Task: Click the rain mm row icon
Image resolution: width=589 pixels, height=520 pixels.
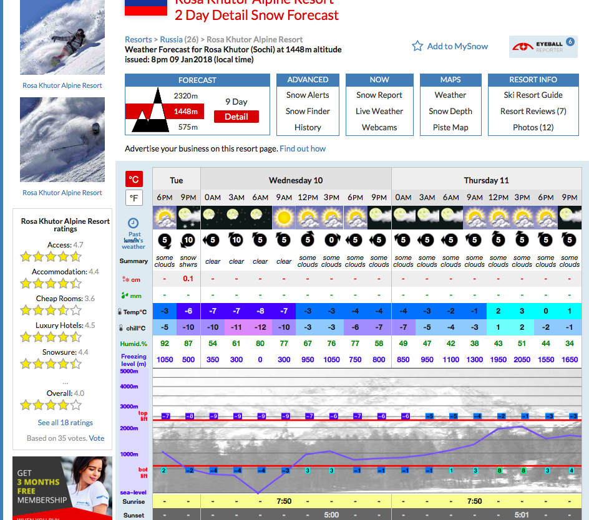Action: 125,296
